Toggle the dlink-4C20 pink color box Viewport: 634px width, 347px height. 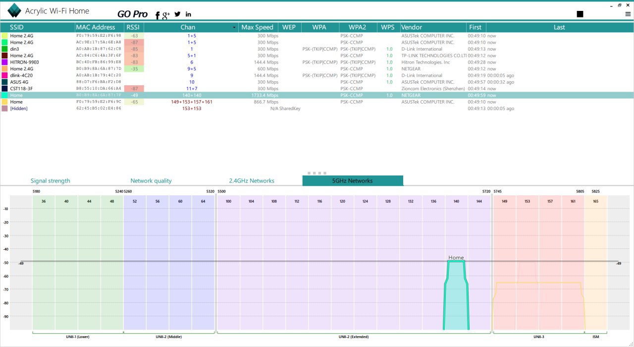pyautogui.click(x=5, y=75)
